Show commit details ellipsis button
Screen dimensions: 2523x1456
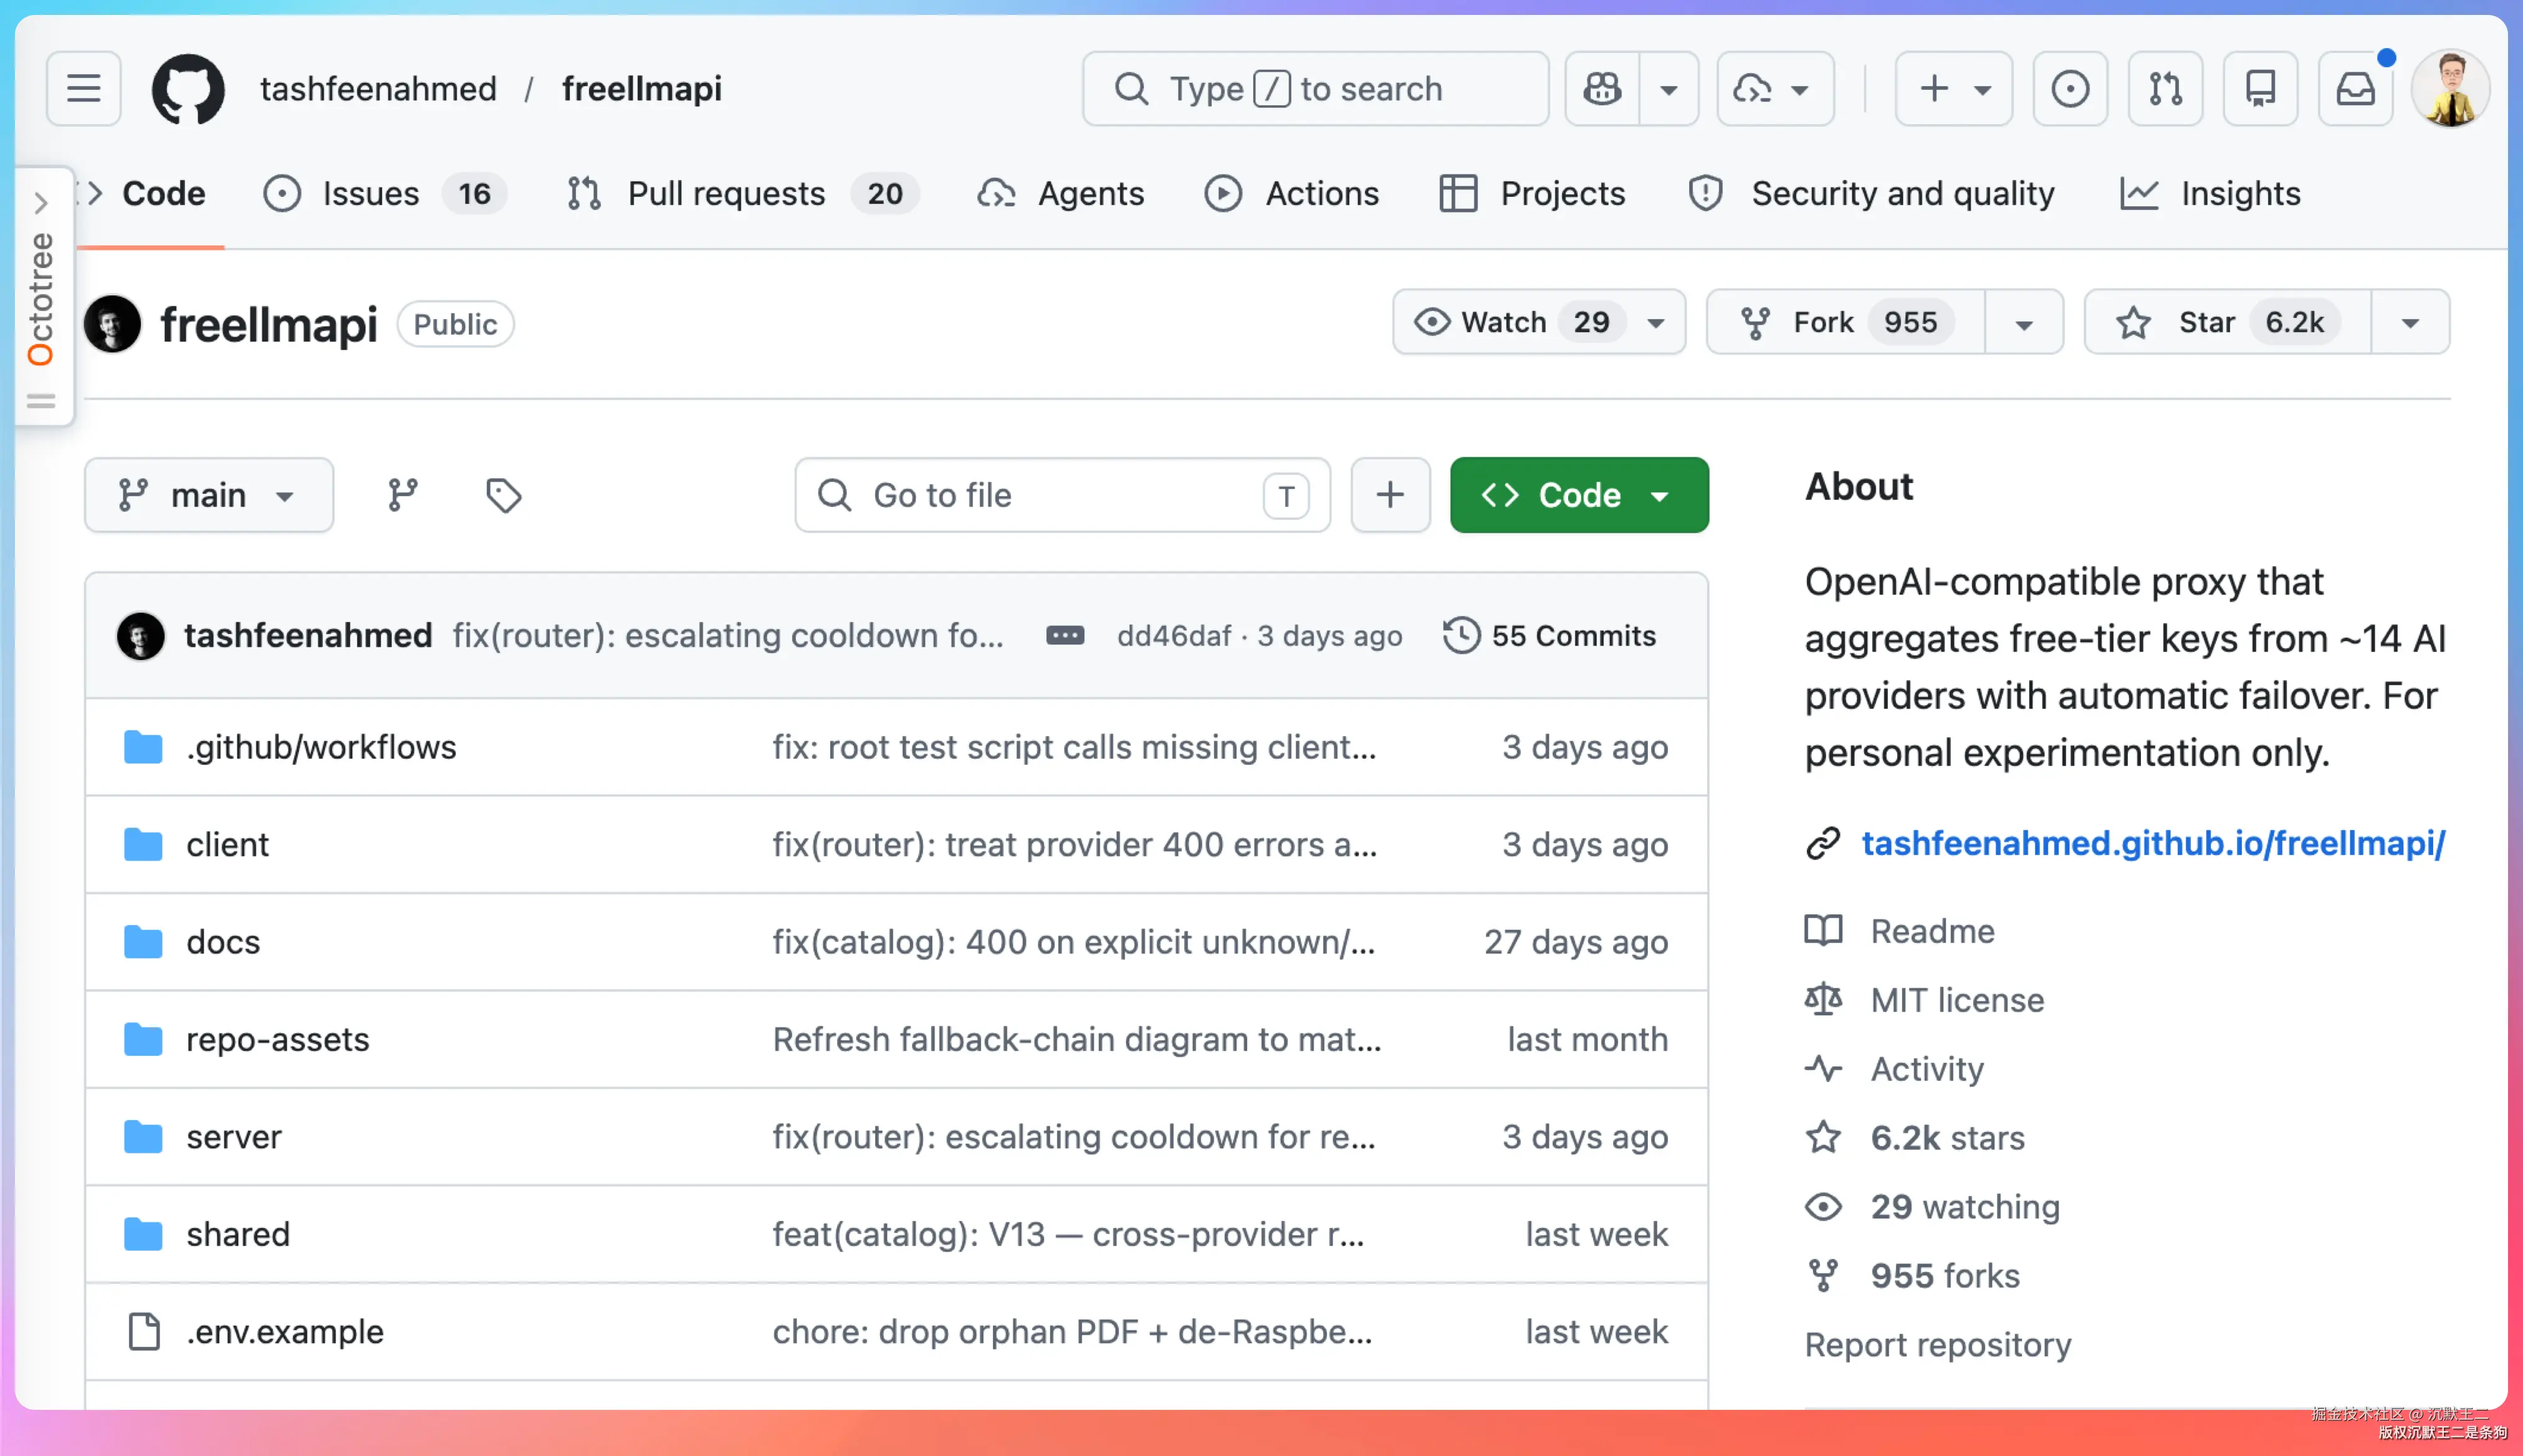[x=1064, y=636]
